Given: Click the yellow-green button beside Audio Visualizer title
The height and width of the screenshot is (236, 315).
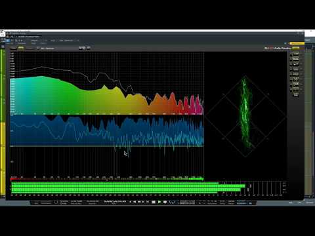Looking at the screenshot, I should click(x=296, y=48).
